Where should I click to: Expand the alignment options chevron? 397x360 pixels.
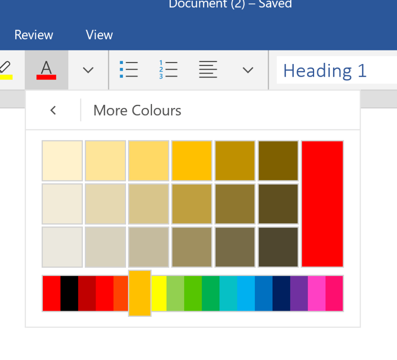[248, 70]
